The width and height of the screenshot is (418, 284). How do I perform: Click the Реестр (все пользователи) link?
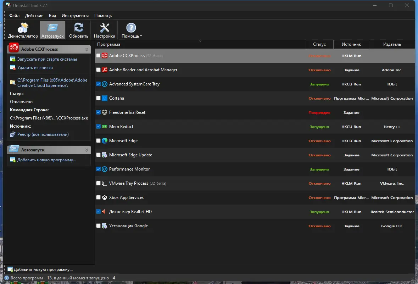[x=43, y=134]
